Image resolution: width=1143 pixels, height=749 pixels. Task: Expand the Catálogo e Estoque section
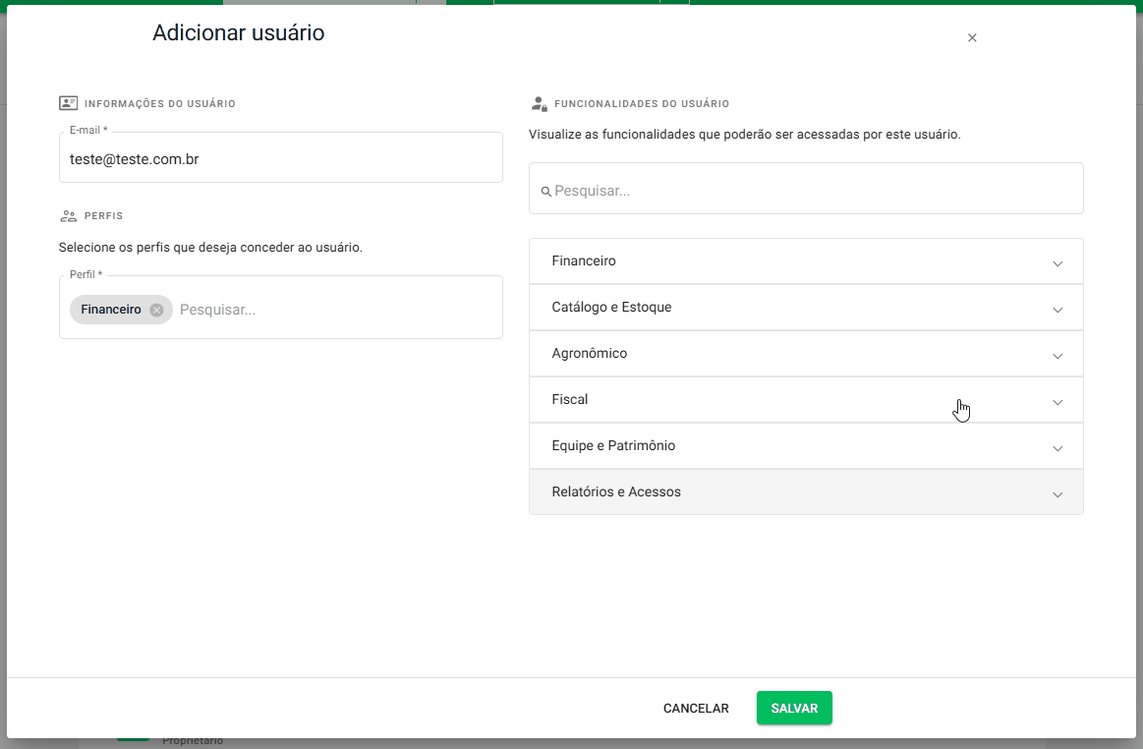[x=1058, y=309]
